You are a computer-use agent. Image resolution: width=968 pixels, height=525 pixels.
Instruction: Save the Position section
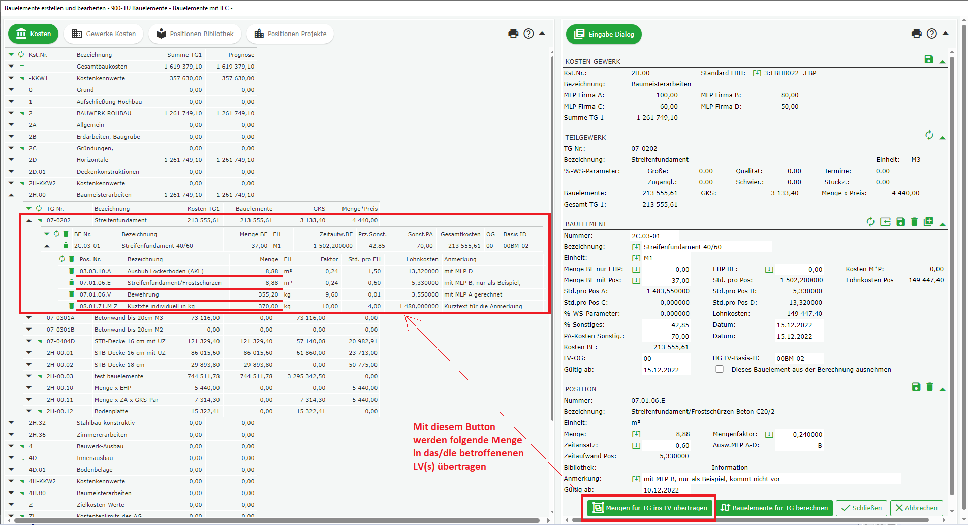click(x=916, y=387)
